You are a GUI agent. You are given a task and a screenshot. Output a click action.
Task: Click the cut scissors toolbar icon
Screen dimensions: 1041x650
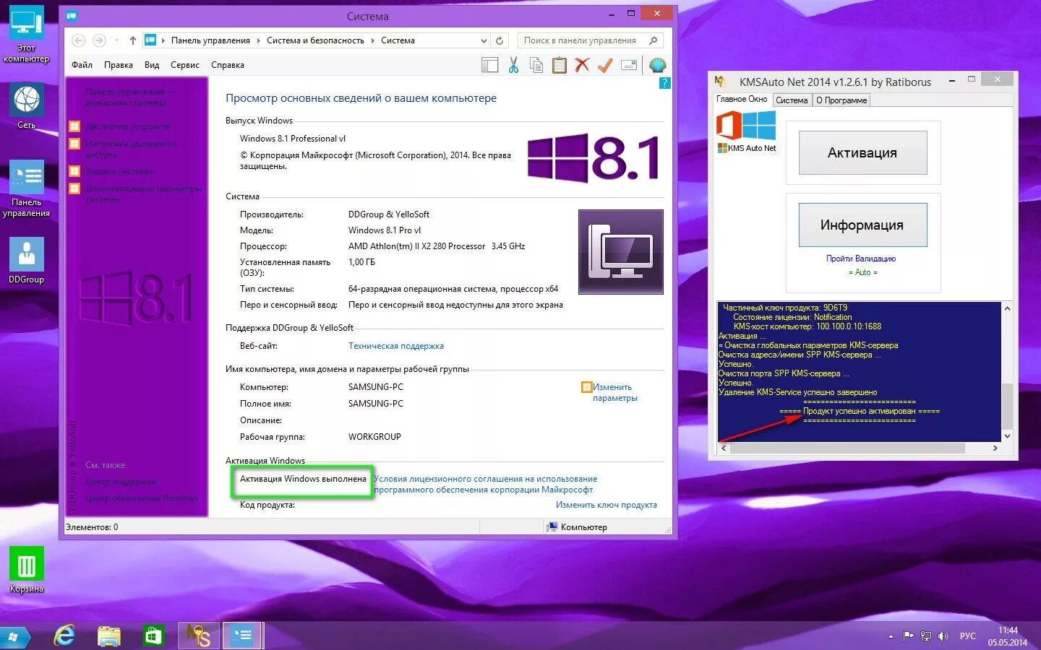click(x=513, y=65)
